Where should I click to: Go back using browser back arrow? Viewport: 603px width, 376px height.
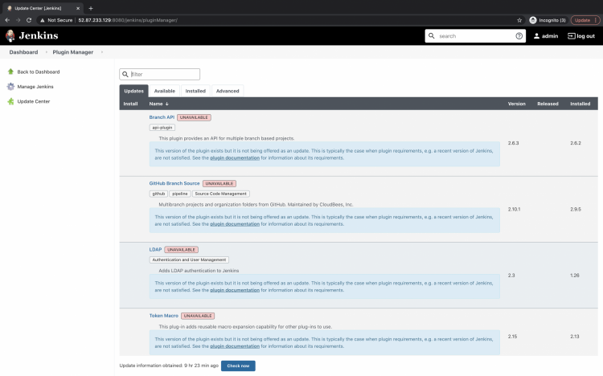pos(7,20)
